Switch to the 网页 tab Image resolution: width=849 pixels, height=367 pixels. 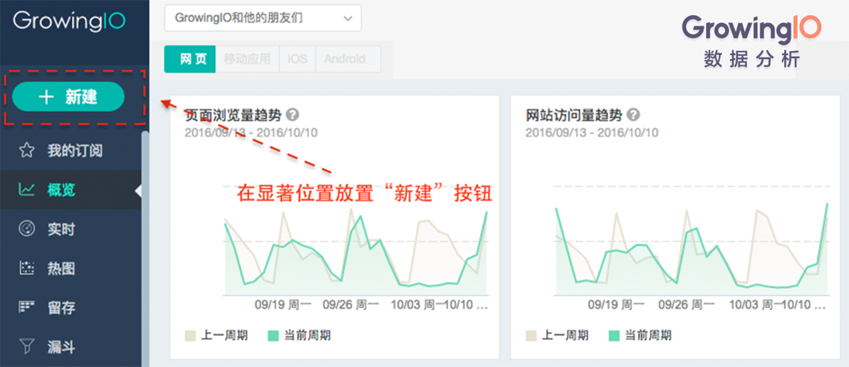[190, 59]
